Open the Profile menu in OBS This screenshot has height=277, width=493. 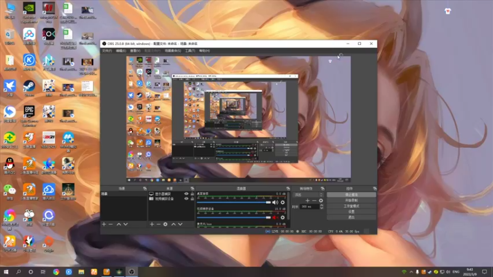pyautogui.click(x=152, y=50)
